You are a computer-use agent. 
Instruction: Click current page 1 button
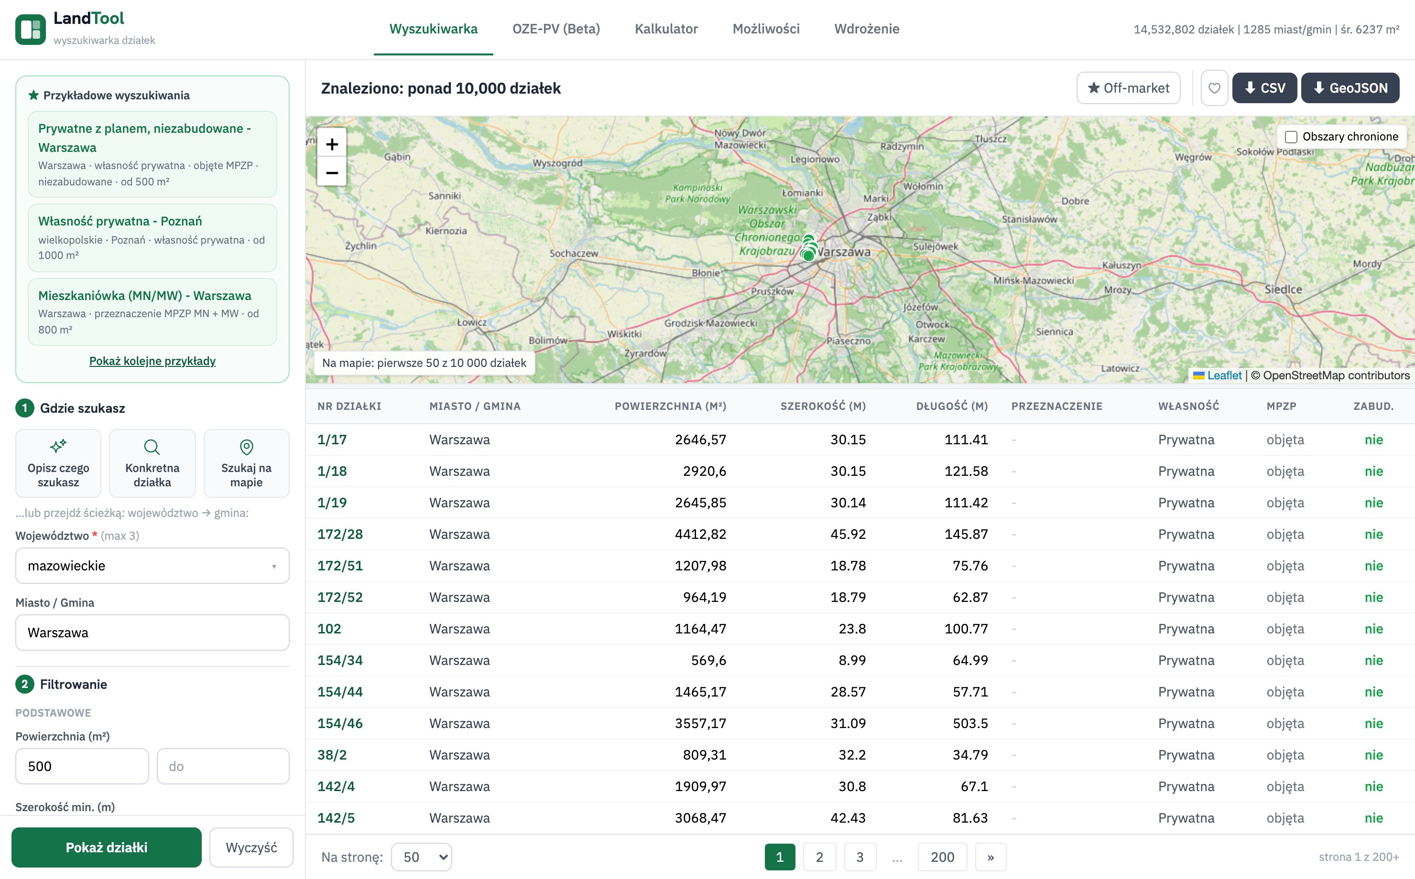pyautogui.click(x=780, y=857)
